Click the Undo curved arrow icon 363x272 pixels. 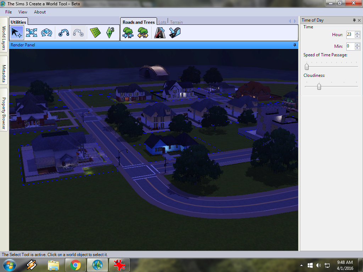click(x=64, y=33)
